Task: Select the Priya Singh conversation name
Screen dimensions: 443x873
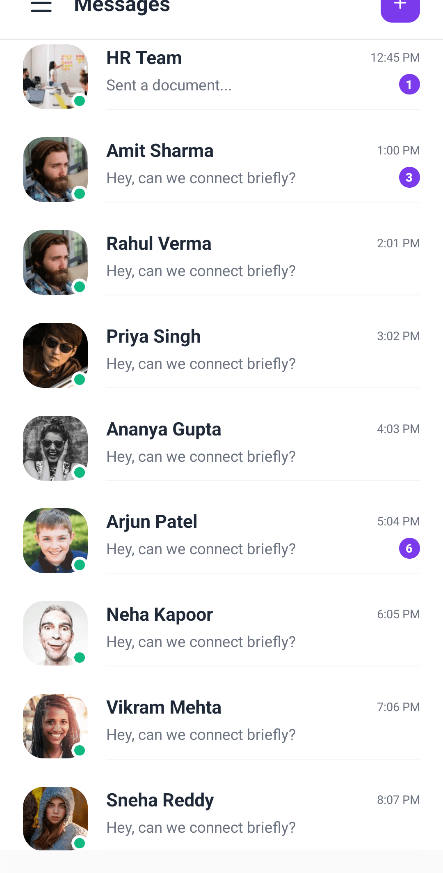Action: click(153, 337)
